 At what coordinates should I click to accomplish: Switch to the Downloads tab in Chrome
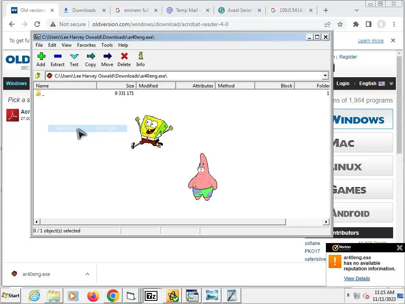pyautogui.click(x=84, y=10)
